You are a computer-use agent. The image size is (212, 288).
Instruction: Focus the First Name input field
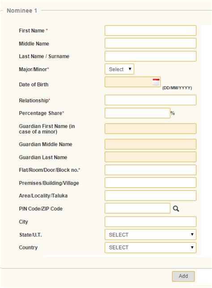point(151,30)
